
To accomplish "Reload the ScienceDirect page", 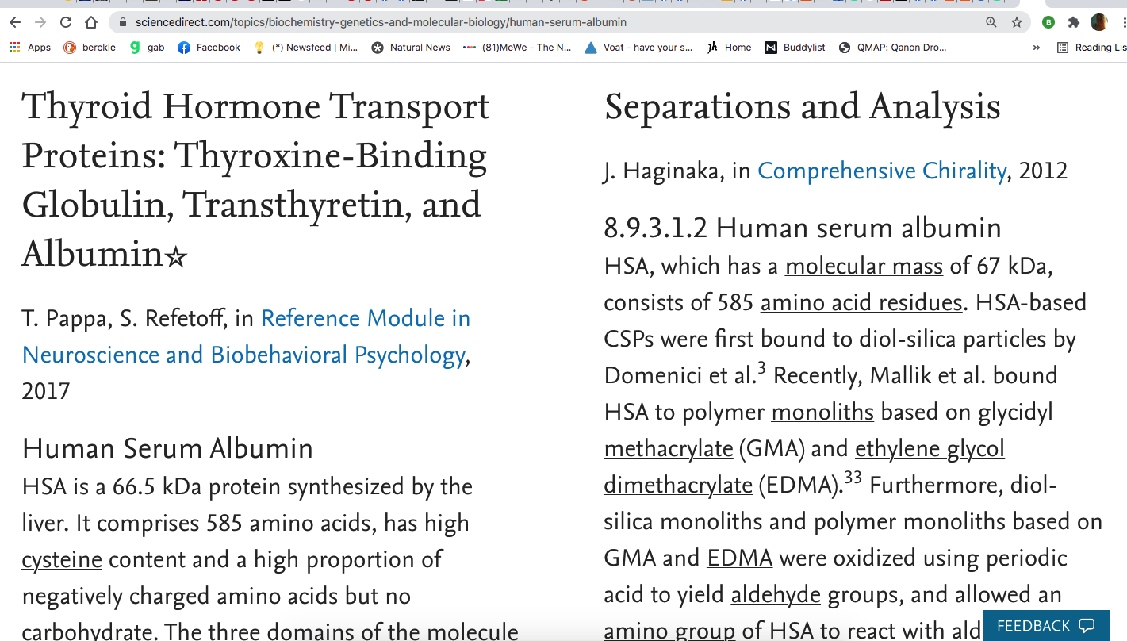I will (66, 22).
